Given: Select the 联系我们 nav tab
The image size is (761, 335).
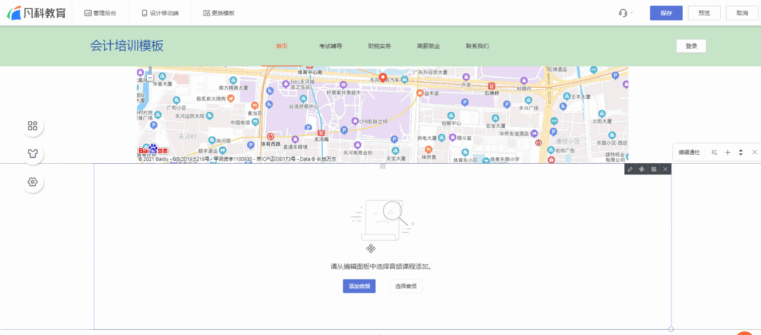Looking at the screenshot, I should (477, 46).
